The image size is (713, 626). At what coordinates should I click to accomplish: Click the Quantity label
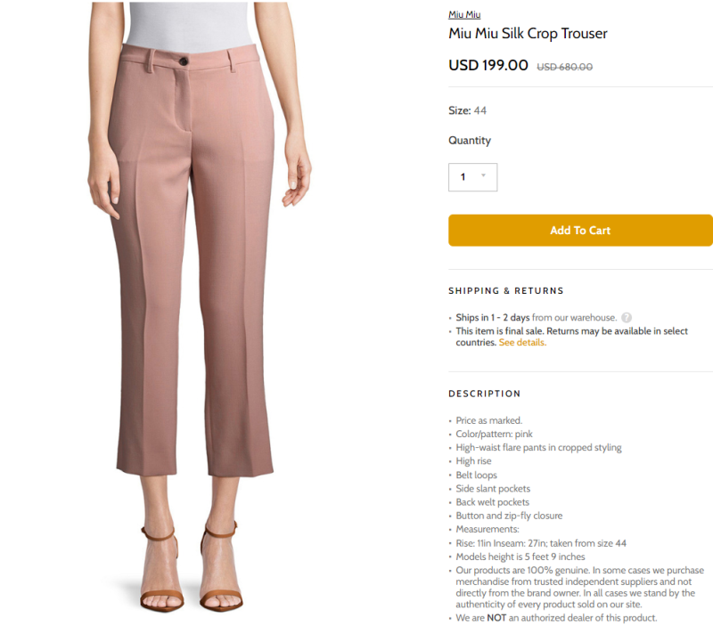coord(470,141)
